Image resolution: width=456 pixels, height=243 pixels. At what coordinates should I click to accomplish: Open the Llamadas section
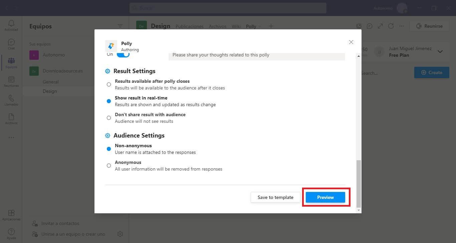[11, 100]
